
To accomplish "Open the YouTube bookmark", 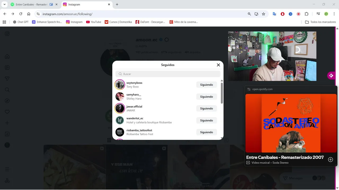I will pos(93,22).
